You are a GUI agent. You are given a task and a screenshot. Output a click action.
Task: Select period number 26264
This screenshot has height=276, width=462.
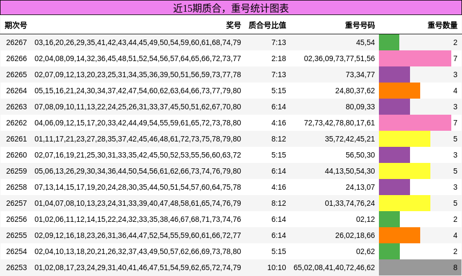pos(17,91)
